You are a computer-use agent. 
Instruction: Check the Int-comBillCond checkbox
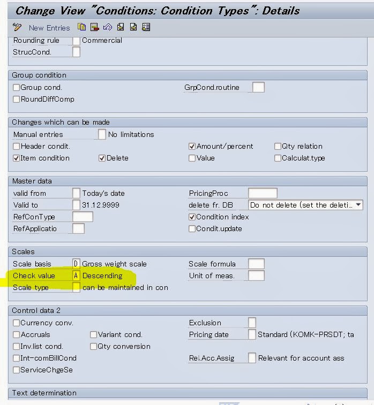[16, 358]
